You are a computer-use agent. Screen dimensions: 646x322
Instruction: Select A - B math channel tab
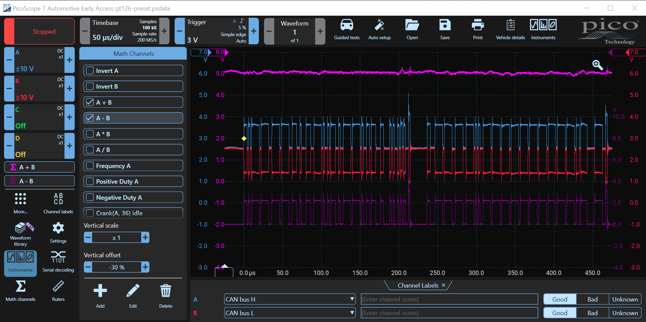pos(39,181)
